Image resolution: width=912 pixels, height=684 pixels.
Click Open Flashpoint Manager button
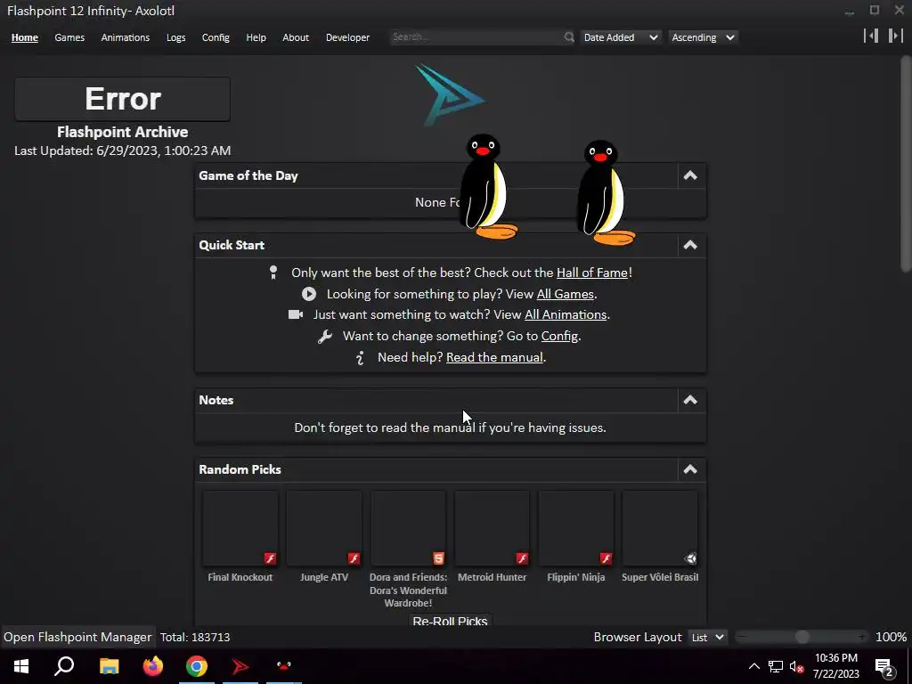click(77, 638)
